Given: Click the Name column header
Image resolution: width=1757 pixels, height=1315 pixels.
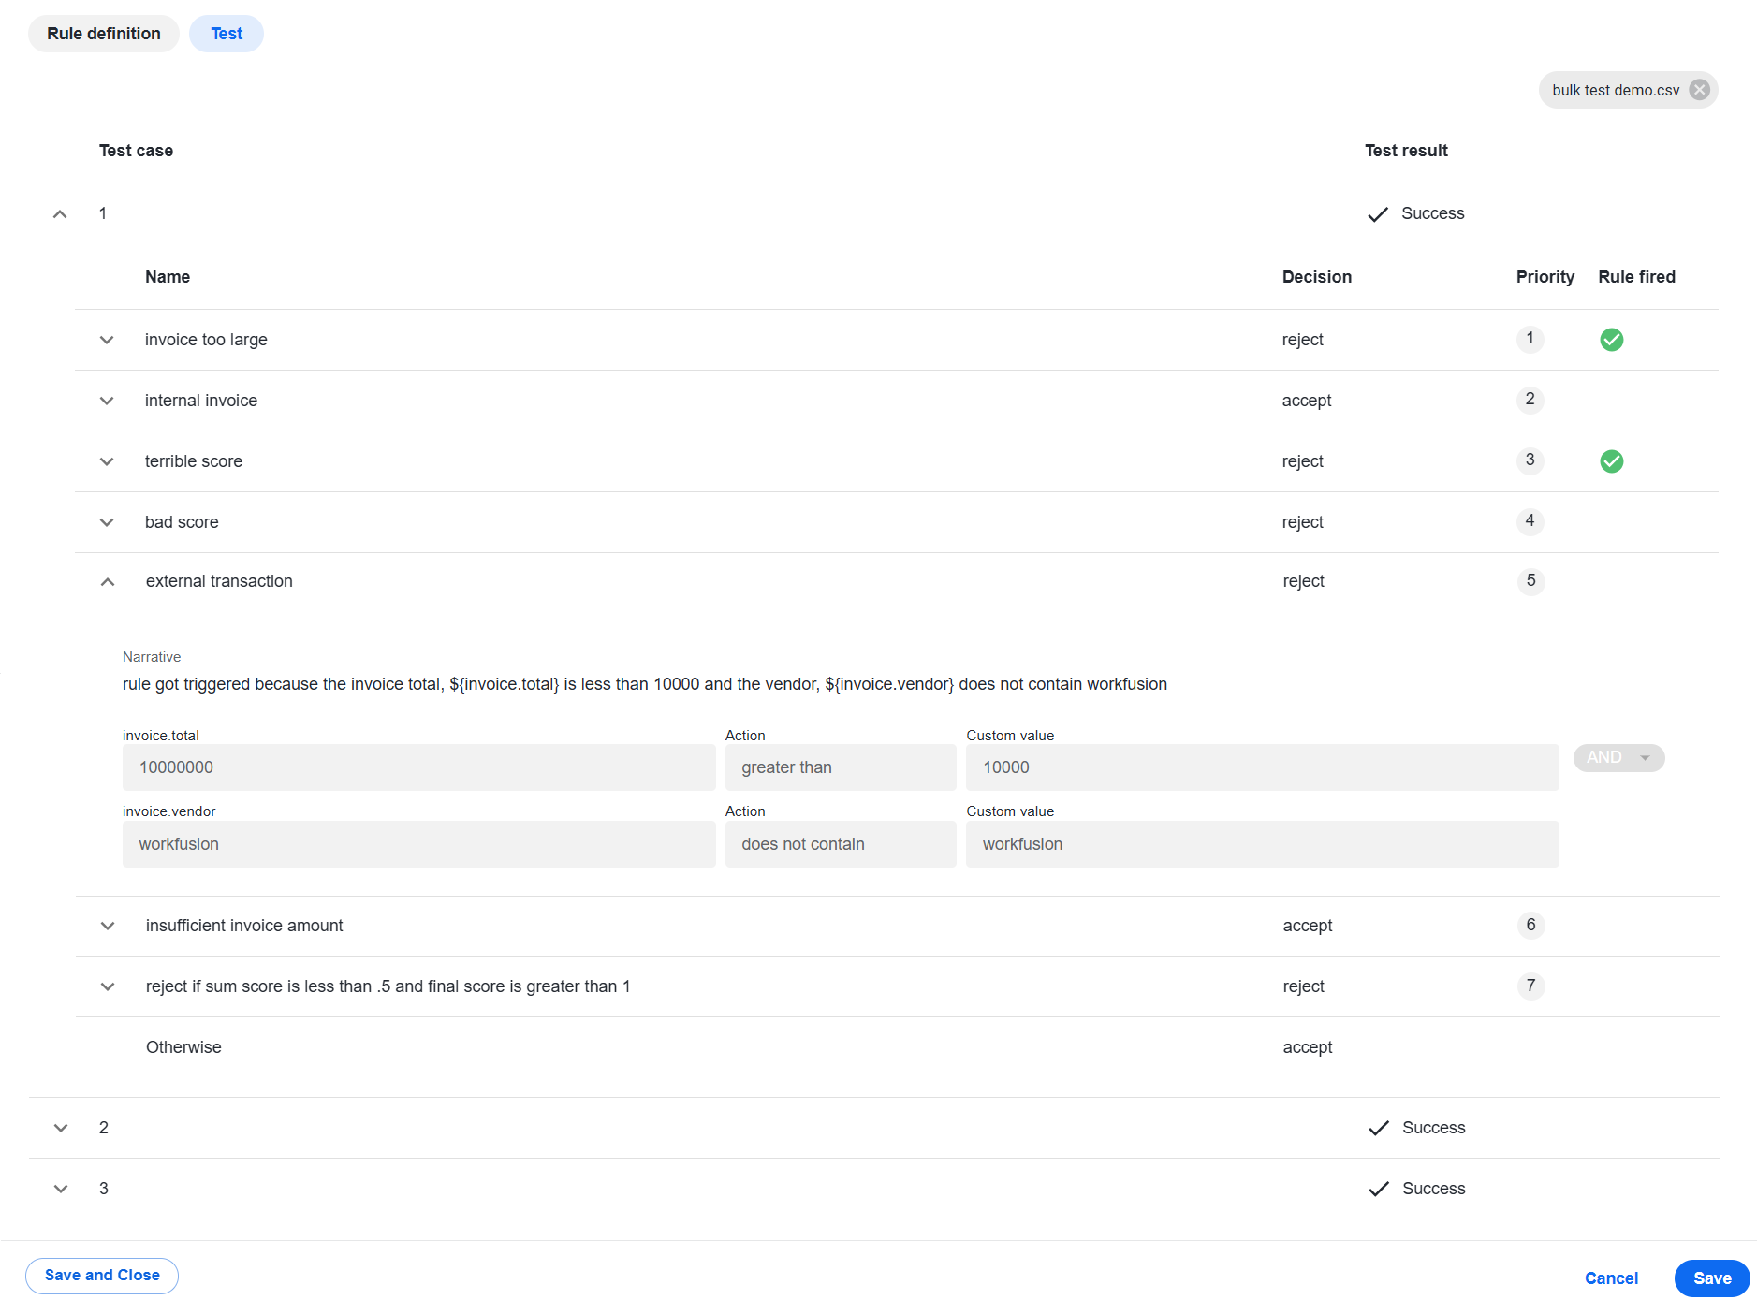Looking at the screenshot, I should click(168, 277).
